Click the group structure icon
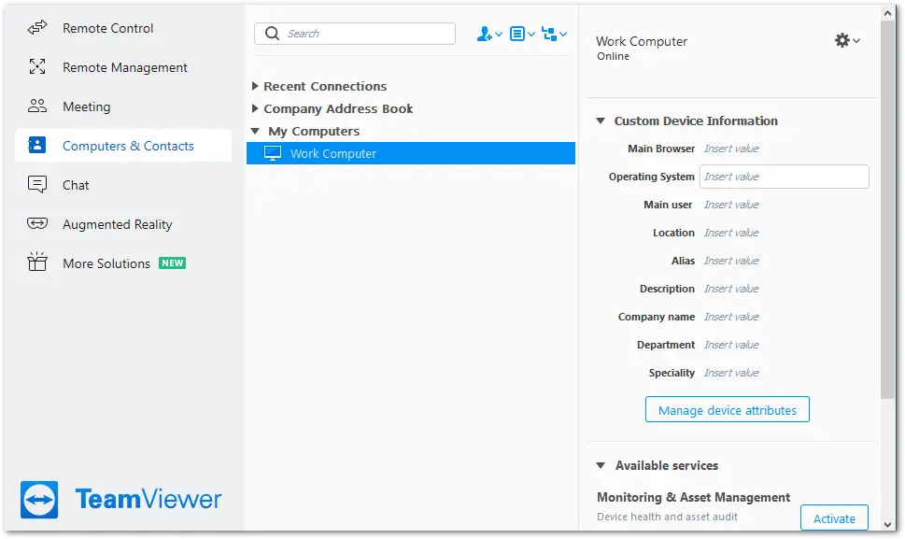Screen dimensions: 905x539 [549, 35]
